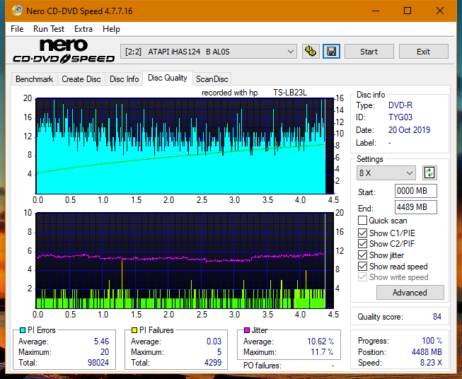
Task: Uncheck Show C2/PIF checkbox
Action: tap(362, 244)
